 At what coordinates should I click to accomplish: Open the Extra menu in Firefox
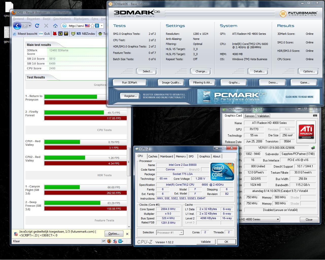pyautogui.click(x=95, y=19)
